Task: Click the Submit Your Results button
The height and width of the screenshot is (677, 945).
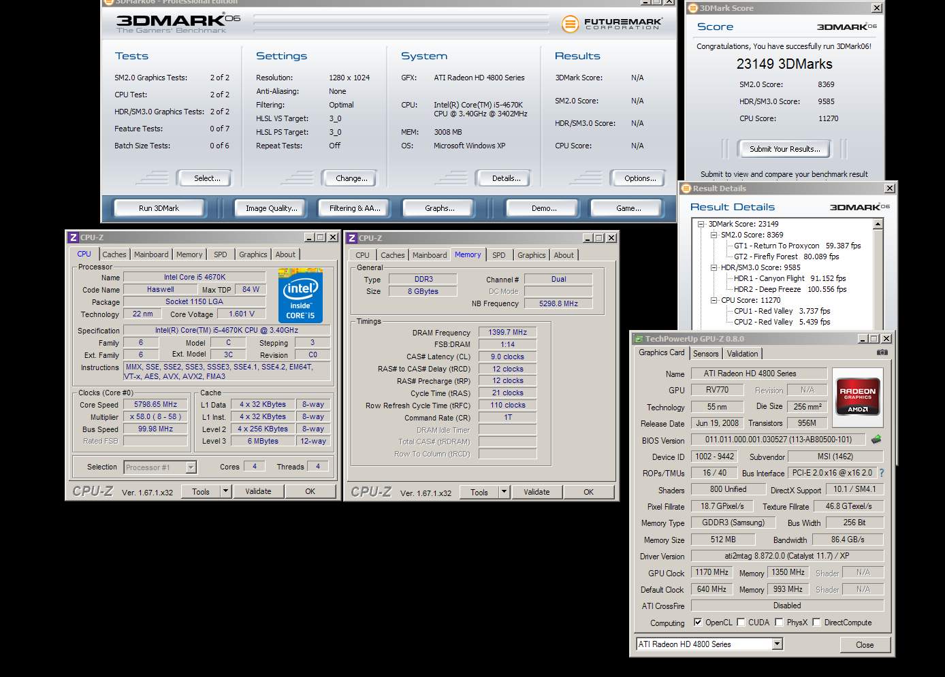Action: (784, 148)
